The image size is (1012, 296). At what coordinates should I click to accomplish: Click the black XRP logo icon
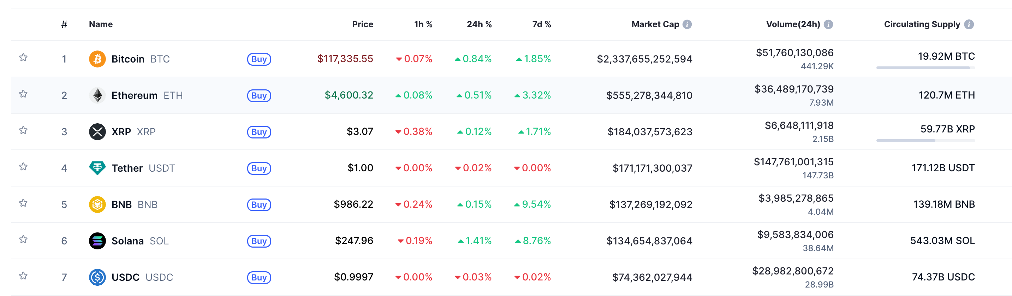point(97,132)
